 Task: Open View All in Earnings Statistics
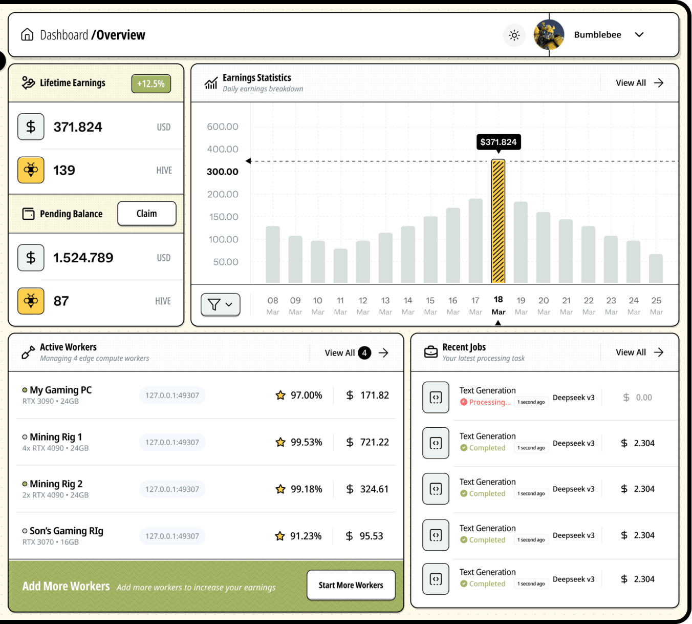(x=639, y=83)
